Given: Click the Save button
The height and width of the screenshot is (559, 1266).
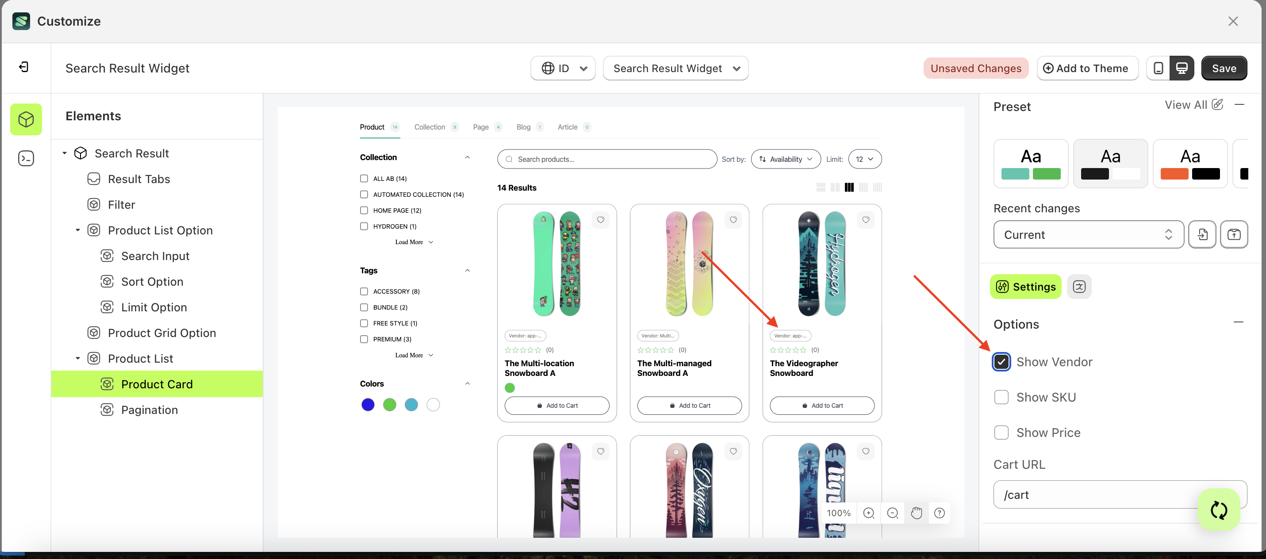Looking at the screenshot, I should [x=1224, y=68].
